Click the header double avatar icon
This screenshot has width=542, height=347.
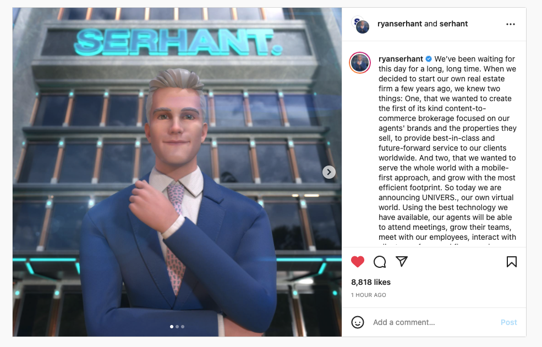click(360, 25)
